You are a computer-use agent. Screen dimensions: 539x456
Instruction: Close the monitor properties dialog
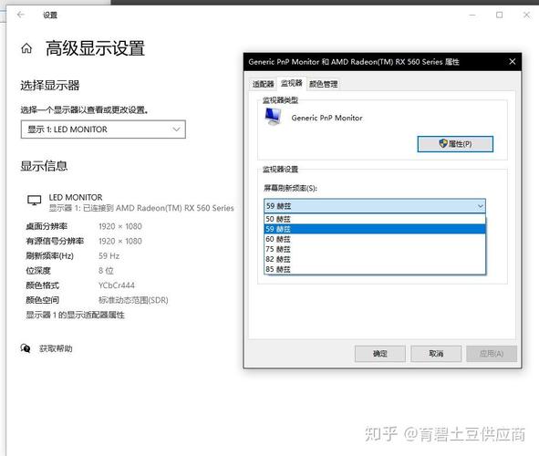click(x=513, y=61)
